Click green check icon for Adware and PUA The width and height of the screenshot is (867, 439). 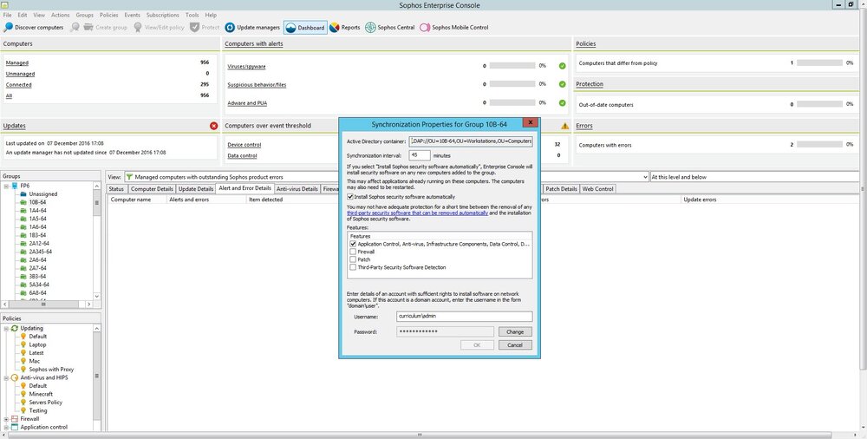point(563,103)
